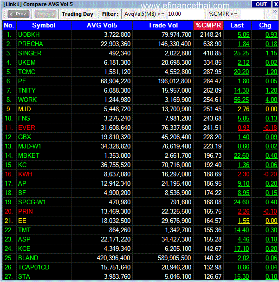The height and width of the screenshot is (282, 279).
Task: Open KWH change -0.20 link
Action: click(x=270, y=174)
